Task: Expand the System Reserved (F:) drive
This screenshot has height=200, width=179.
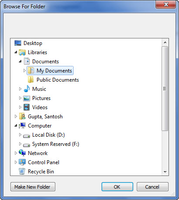Action: click(x=20, y=144)
